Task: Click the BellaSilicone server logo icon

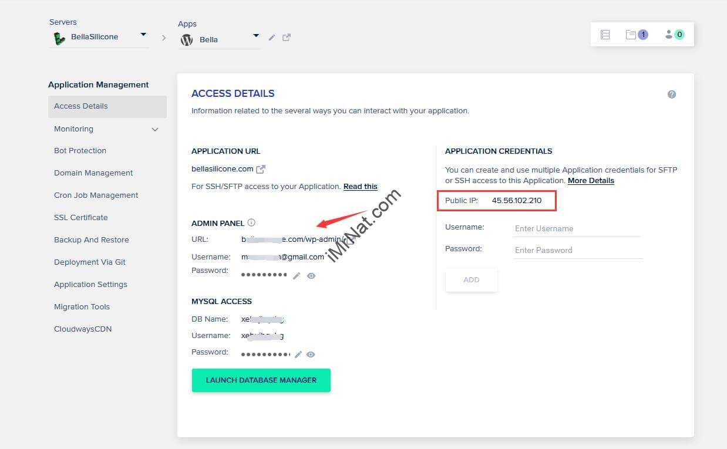Action: click(x=59, y=39)
